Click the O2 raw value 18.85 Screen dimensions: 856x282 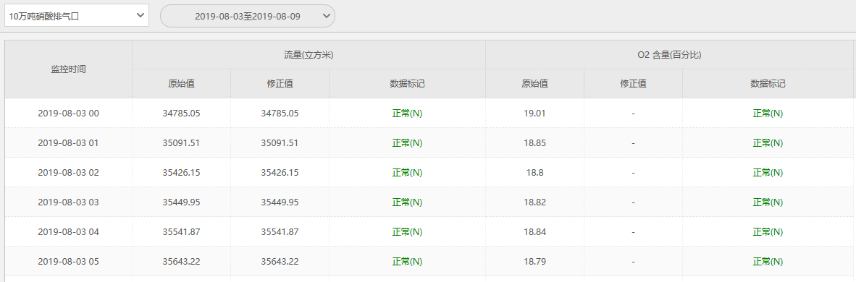point(535,143)
